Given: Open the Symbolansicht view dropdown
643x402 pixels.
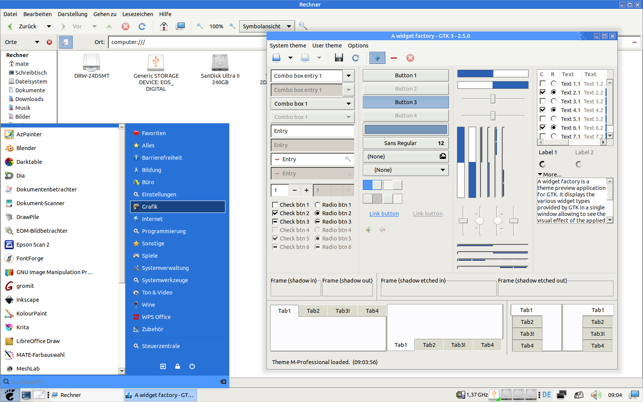Looking at the screenshot, I should click(267, 26).
